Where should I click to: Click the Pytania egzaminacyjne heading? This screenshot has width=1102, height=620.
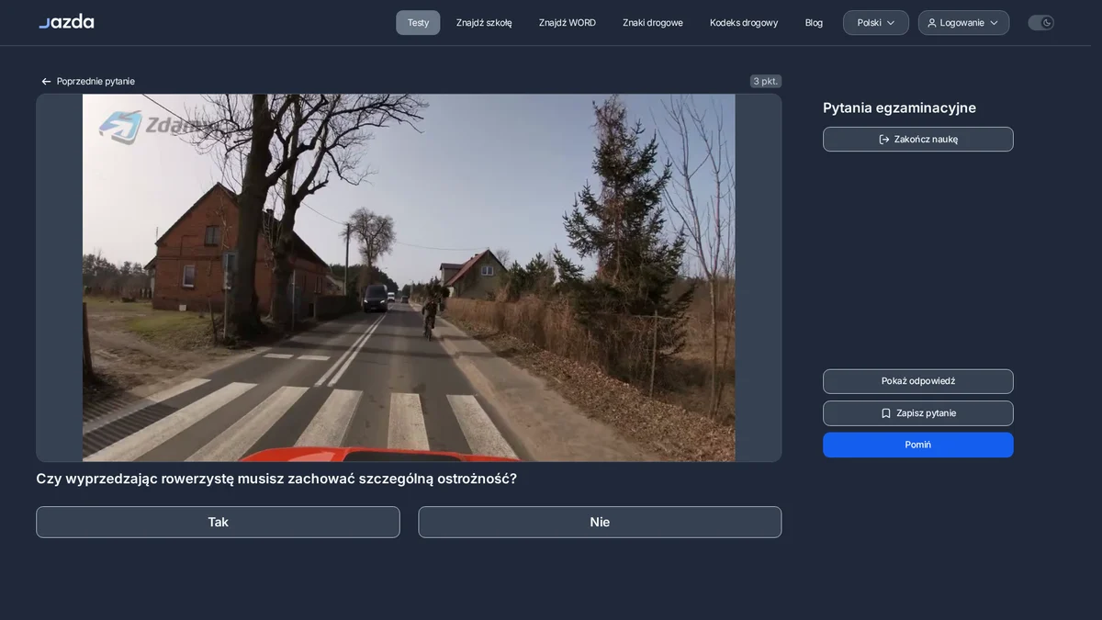pos(899,107)
